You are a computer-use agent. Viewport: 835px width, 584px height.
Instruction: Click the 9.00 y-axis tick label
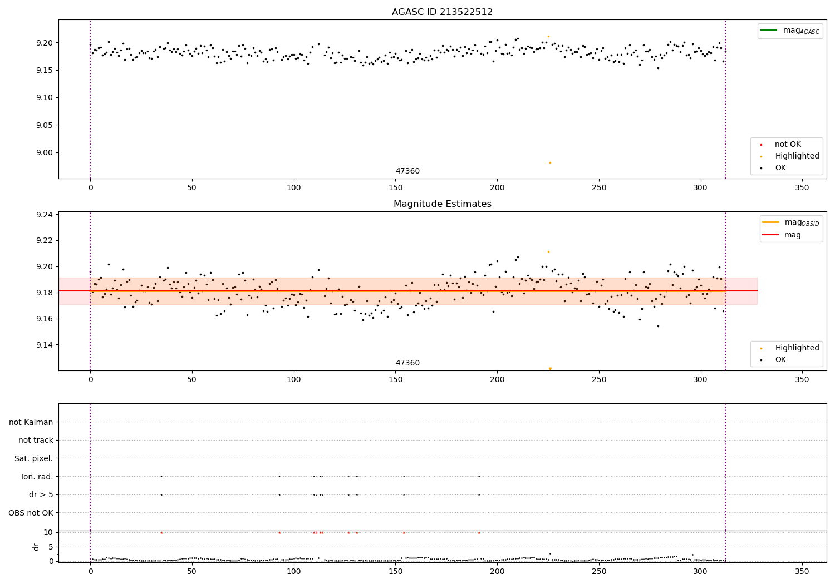coord(45,152)
